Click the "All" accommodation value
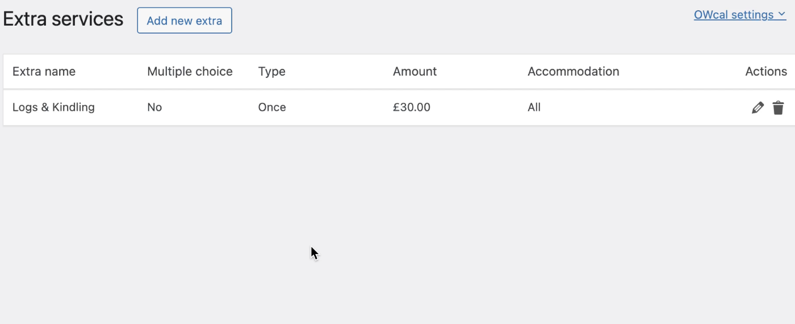The width and height of the screenshot is (795, 324). pyautogui.click(x=534, y=107)
